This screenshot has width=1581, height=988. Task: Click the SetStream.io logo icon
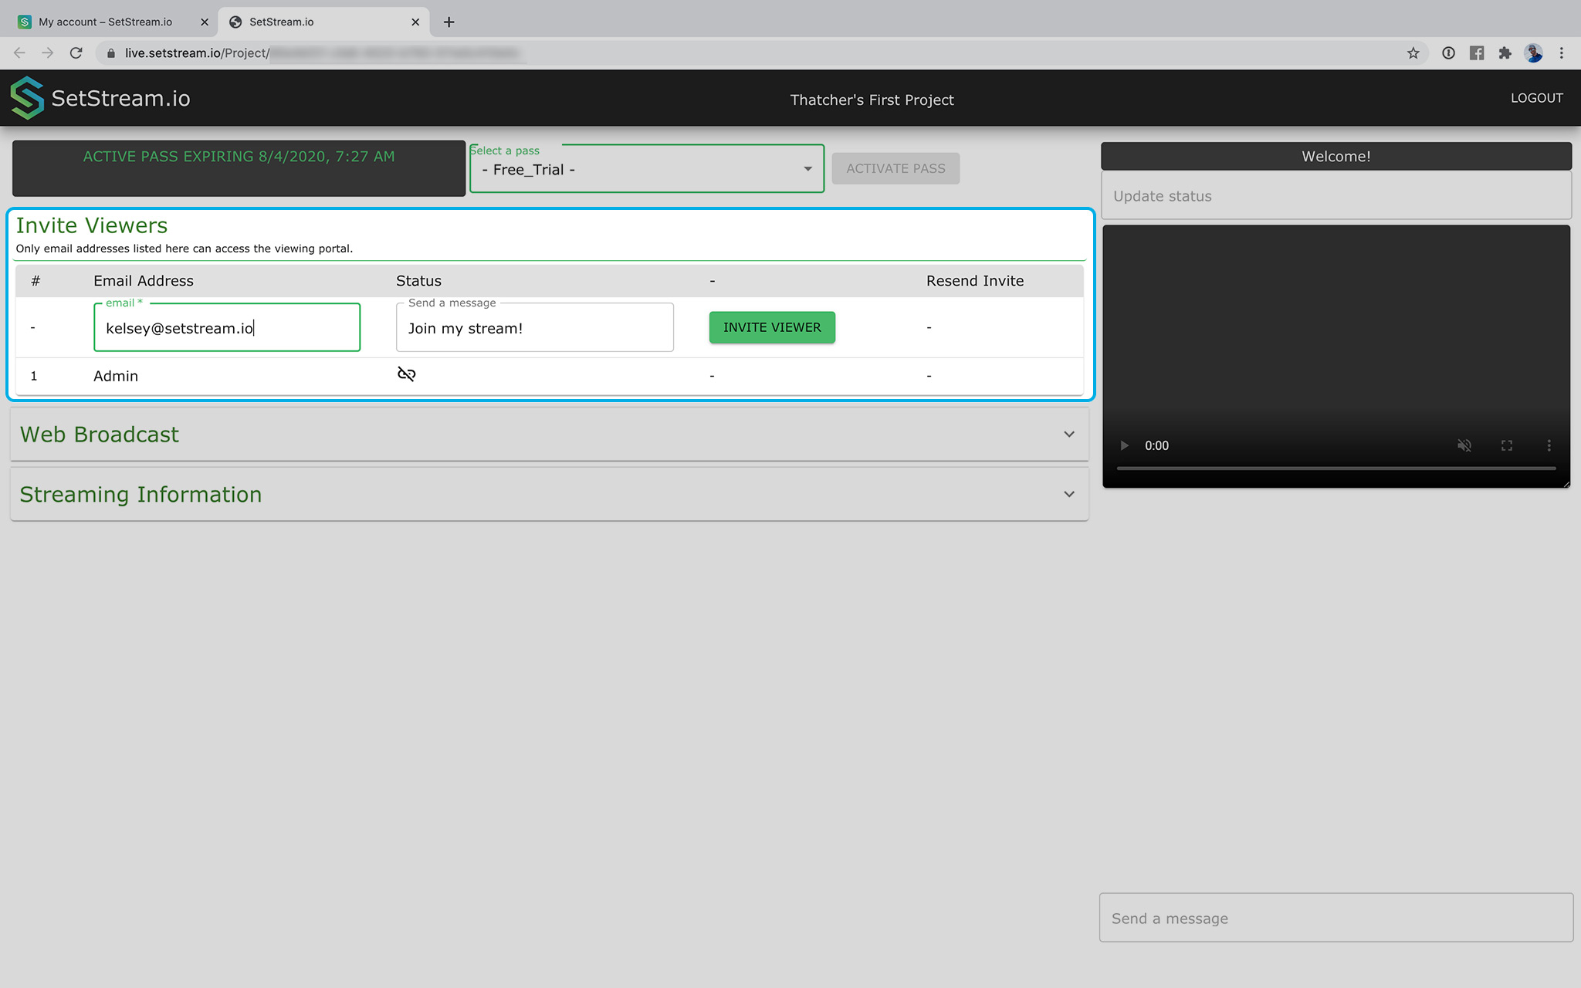point(28,98)
